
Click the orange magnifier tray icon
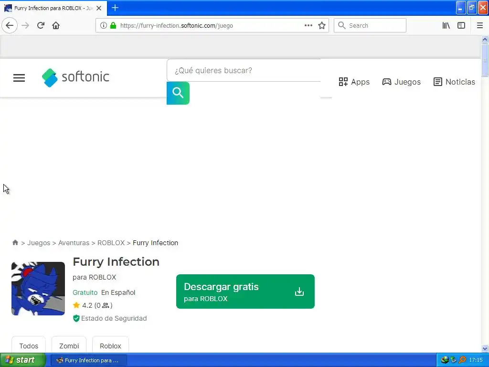tap(462, 360)
